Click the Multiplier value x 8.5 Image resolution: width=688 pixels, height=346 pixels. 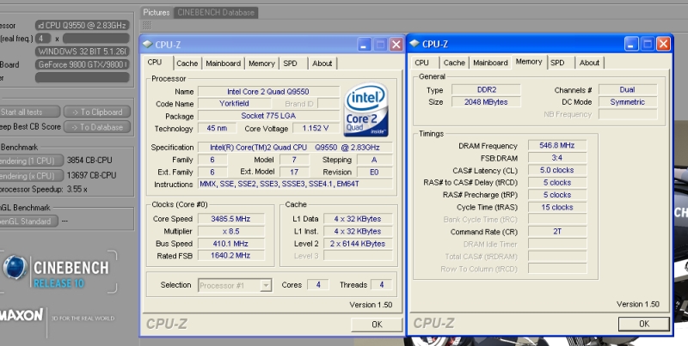point(231,231)
